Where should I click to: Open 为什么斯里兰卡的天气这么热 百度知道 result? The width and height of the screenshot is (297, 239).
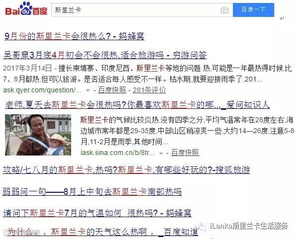[102, 232]
